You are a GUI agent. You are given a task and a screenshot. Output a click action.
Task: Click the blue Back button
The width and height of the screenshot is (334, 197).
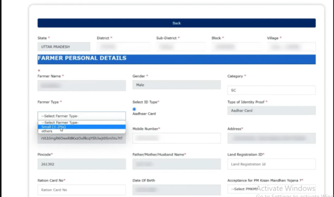tap(176, 23)
